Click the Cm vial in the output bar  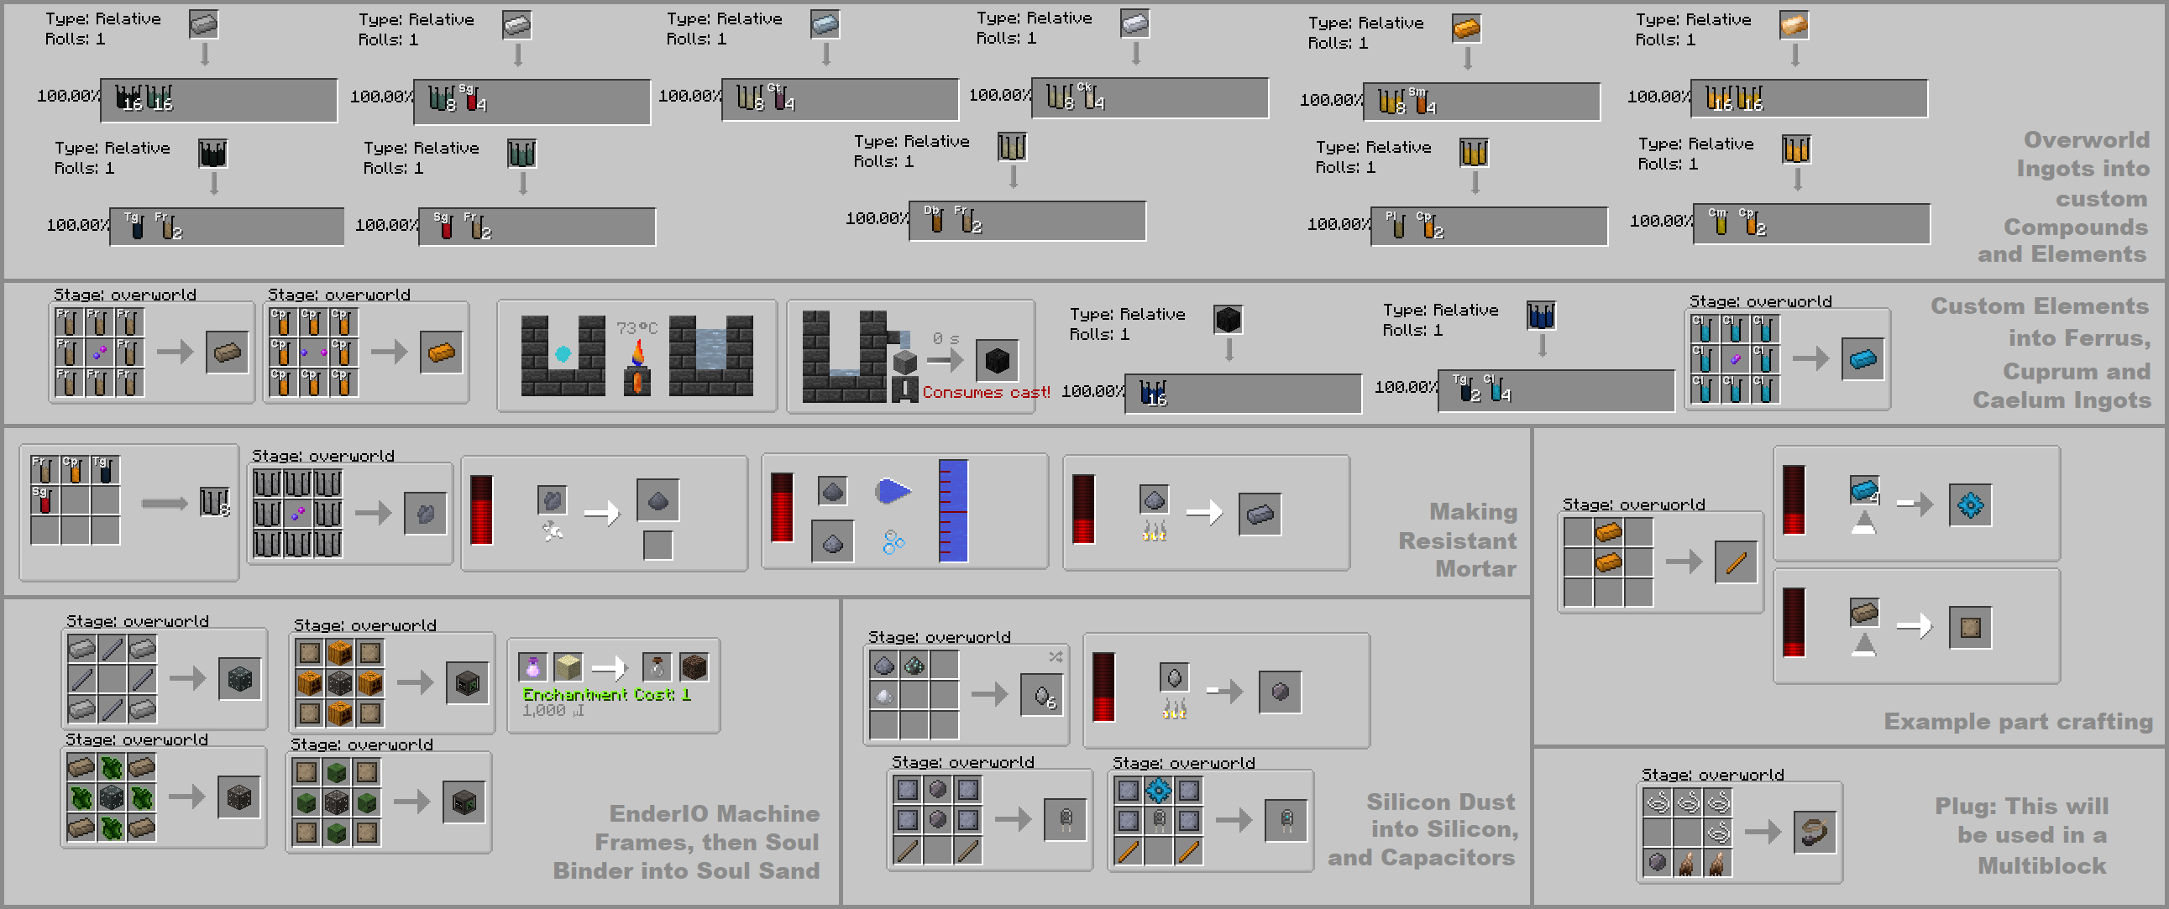point(1720,222)
